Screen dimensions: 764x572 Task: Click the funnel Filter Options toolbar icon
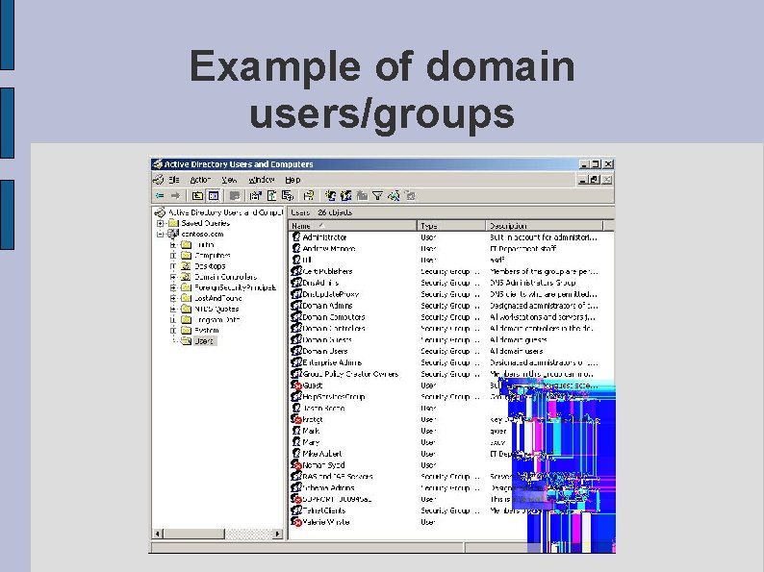pyautogui.click(x=377, y=196)
